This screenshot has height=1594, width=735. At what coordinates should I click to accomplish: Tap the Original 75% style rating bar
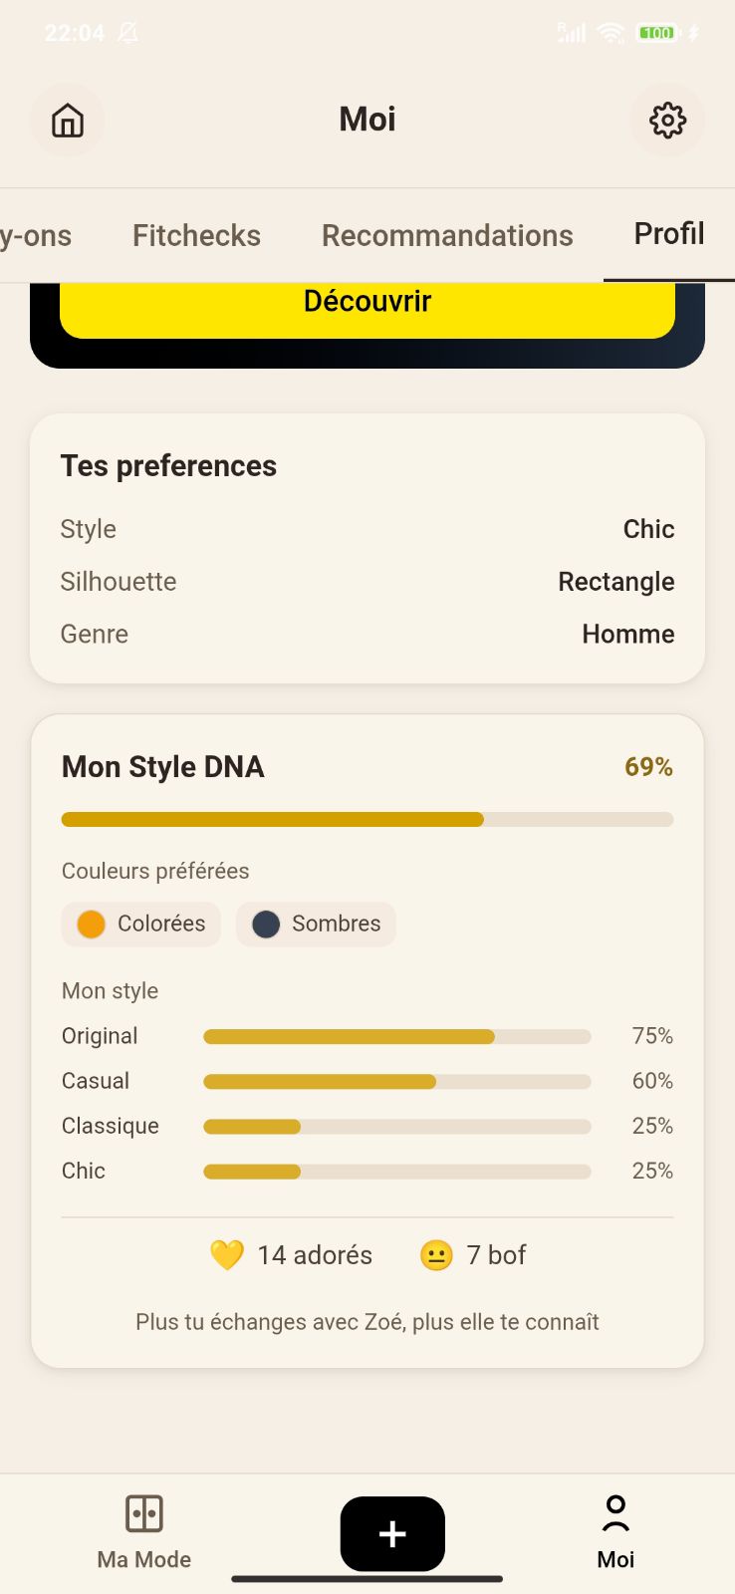pyautogui.click(x=396, y=1036)
